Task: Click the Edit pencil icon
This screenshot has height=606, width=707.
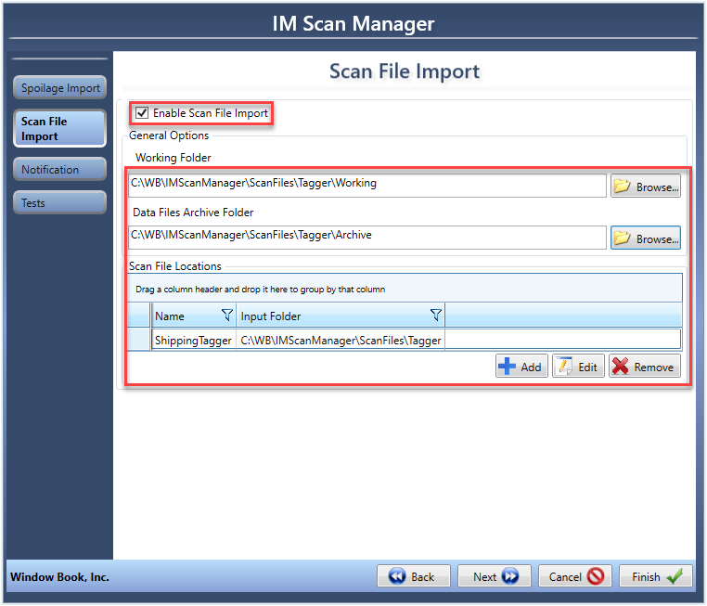Action: [x=563, y=367]
